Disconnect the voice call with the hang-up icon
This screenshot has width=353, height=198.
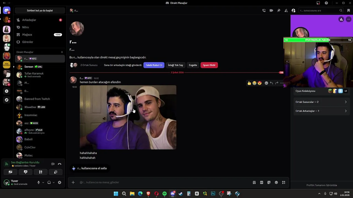[60, 164]
